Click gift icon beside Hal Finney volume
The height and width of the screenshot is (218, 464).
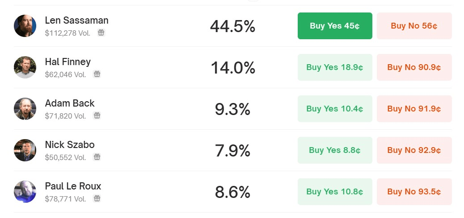pos(97,74)
